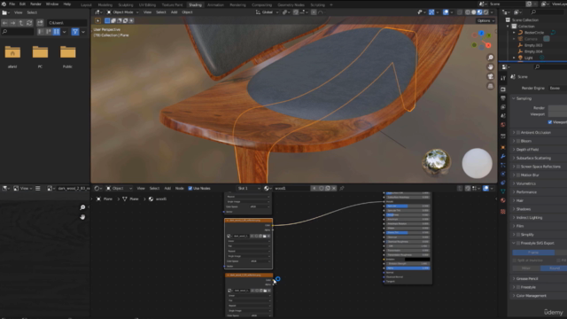Click the wood1 material name field
Viewport: 567px width, 319px height.
click(x=291, y=189)
